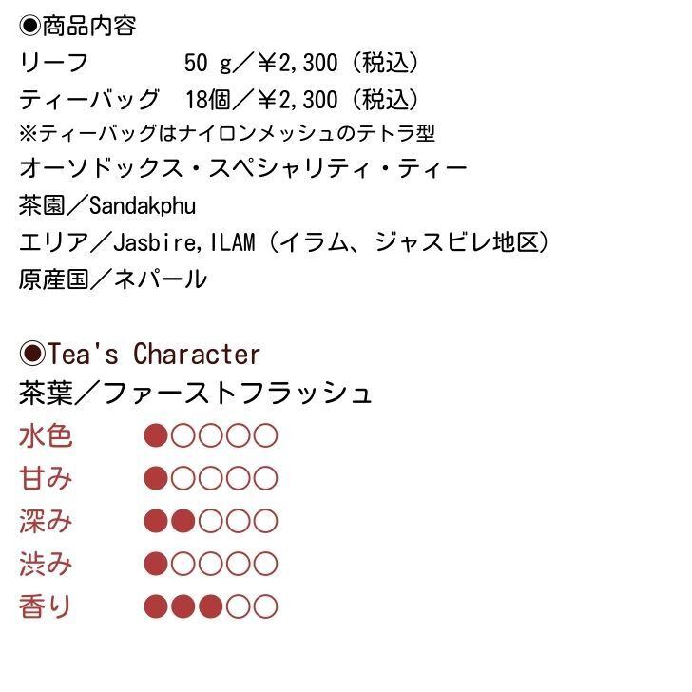
Task: Click the Tea's Character heading
Action: [153, 354]
